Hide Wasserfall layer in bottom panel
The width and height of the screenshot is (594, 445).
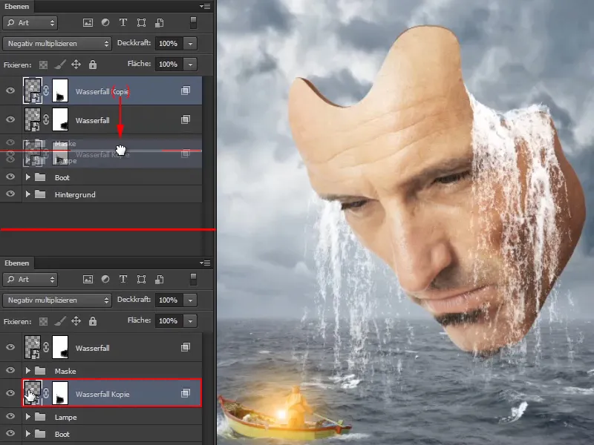(10, 347)
